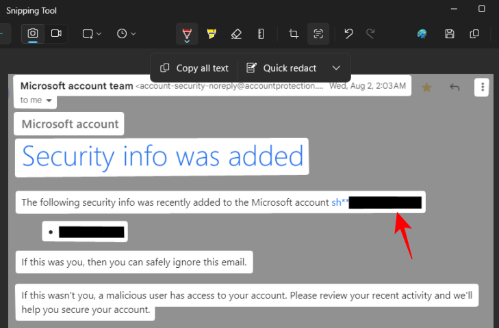The width and height of the screenshot is (499, 328).
Task: Undo the last edit
Action: [x=348, y=33]
